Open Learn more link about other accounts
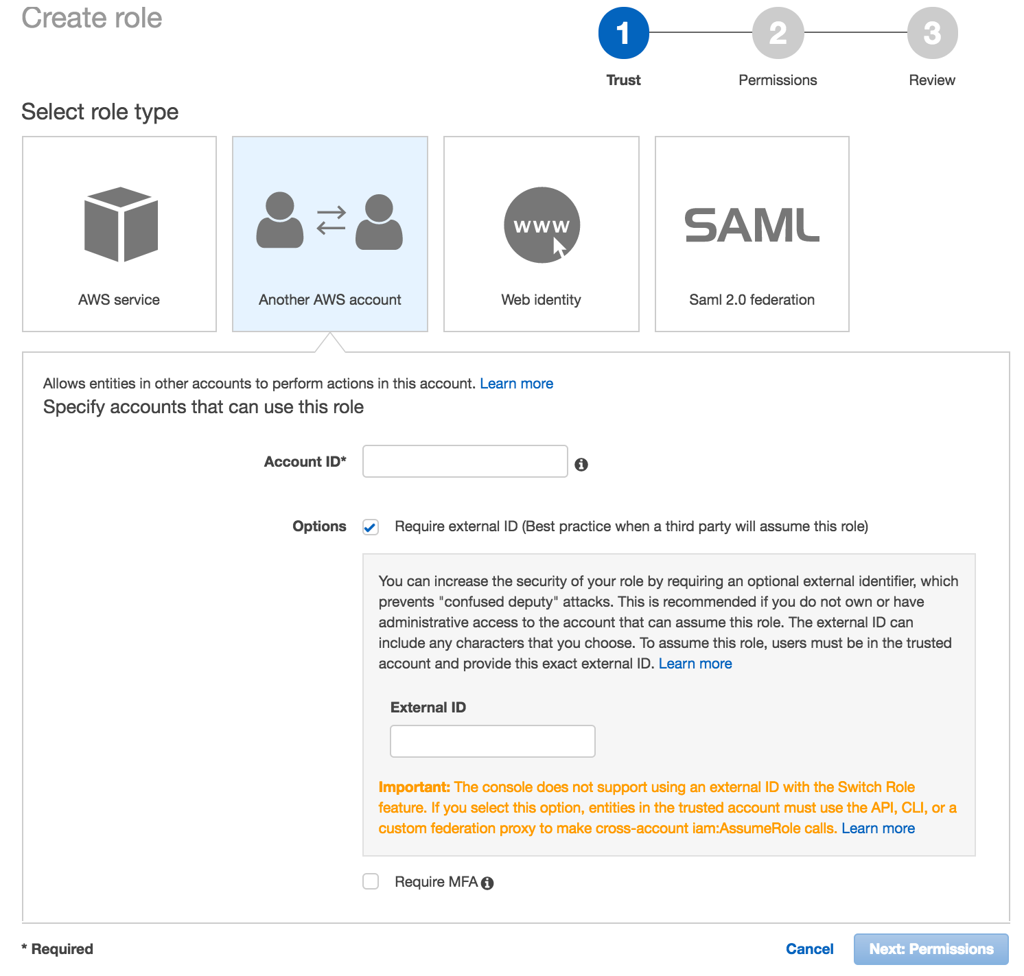 pos(516,384)
